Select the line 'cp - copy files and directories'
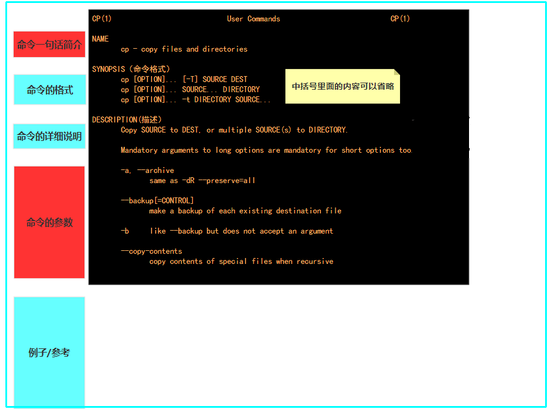 (184, 49)
